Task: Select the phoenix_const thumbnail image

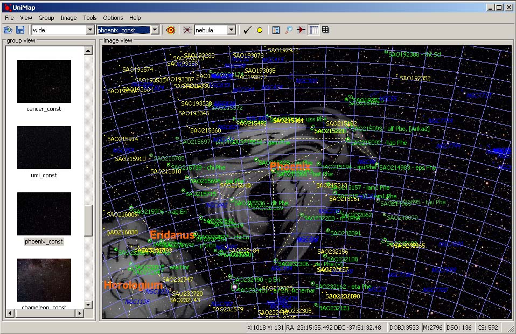Action: coord(44,214)
